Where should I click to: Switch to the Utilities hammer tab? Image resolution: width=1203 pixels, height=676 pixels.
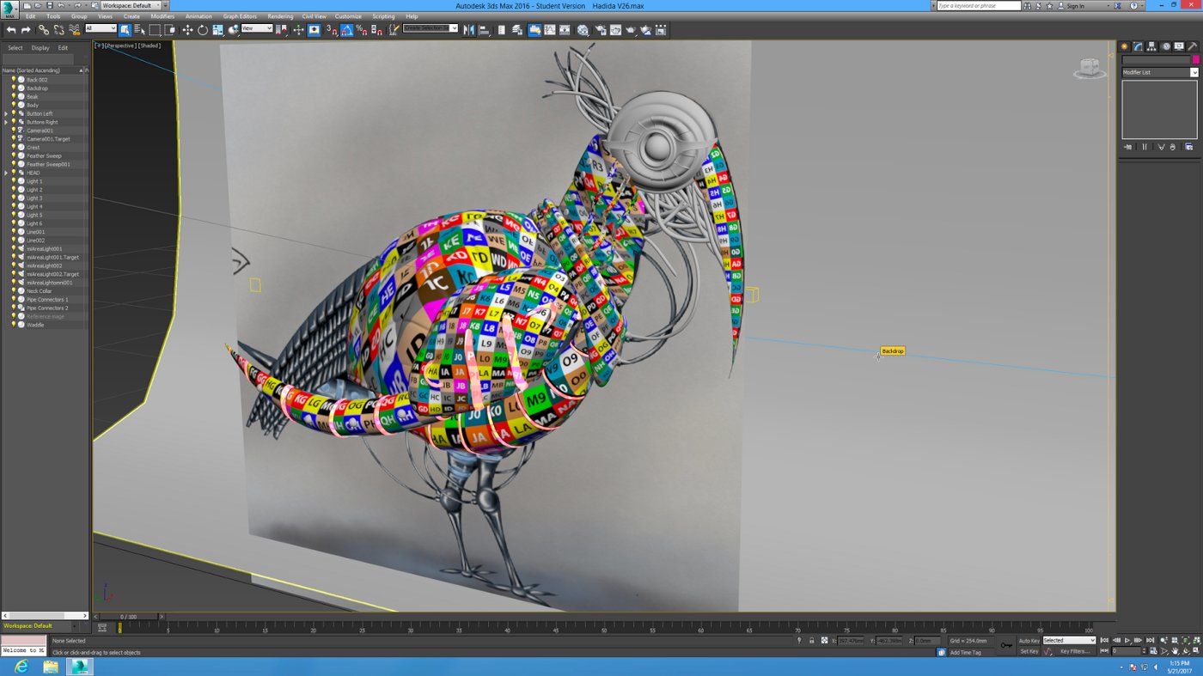point(1193,46)
